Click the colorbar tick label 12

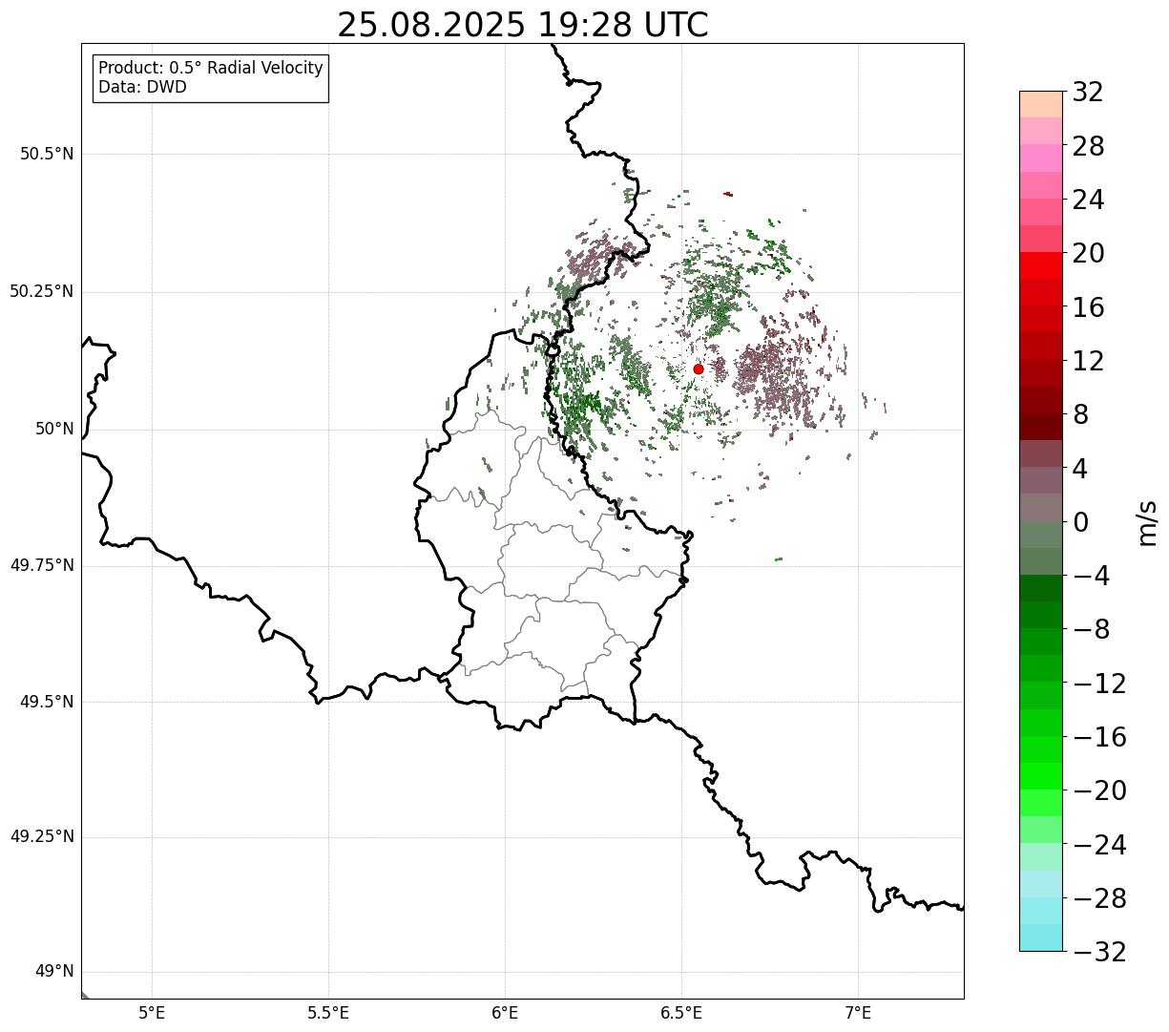click(1088, 361)
